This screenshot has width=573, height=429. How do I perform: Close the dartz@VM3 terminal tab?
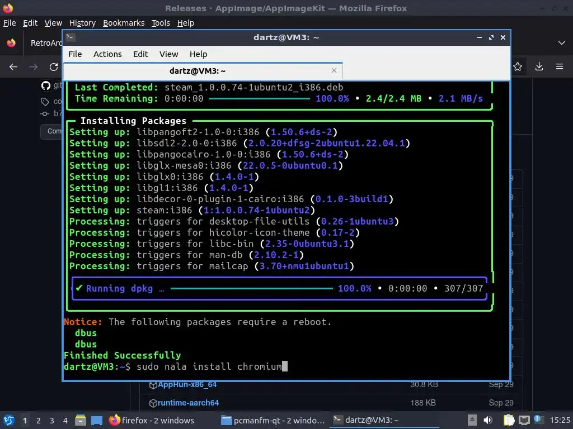(x=334, y=70)
